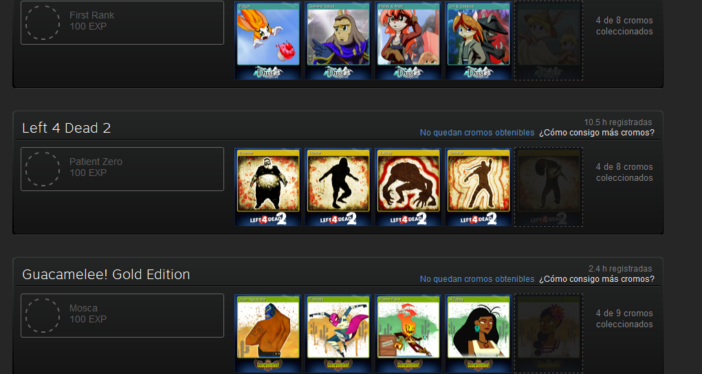Click the uncollected faded Left 4 Dead 2 card
This screenshot has width=702, height=374.
click(x=549, y=187)
